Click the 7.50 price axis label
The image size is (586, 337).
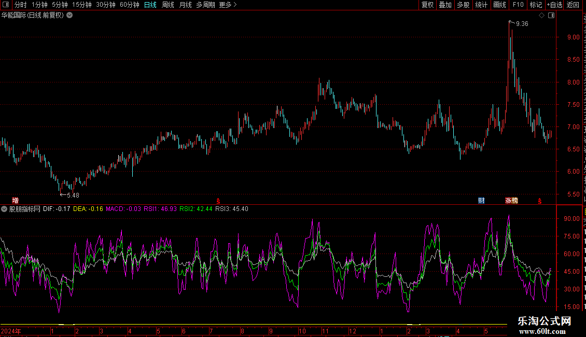pos(573,105)
